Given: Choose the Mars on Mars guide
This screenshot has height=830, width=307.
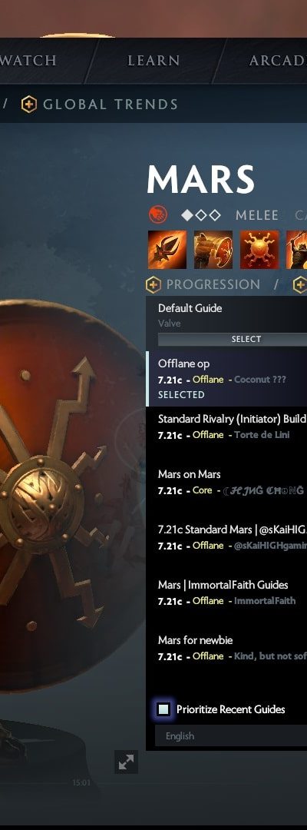Looking at the screenshot, I should (227, 482).
